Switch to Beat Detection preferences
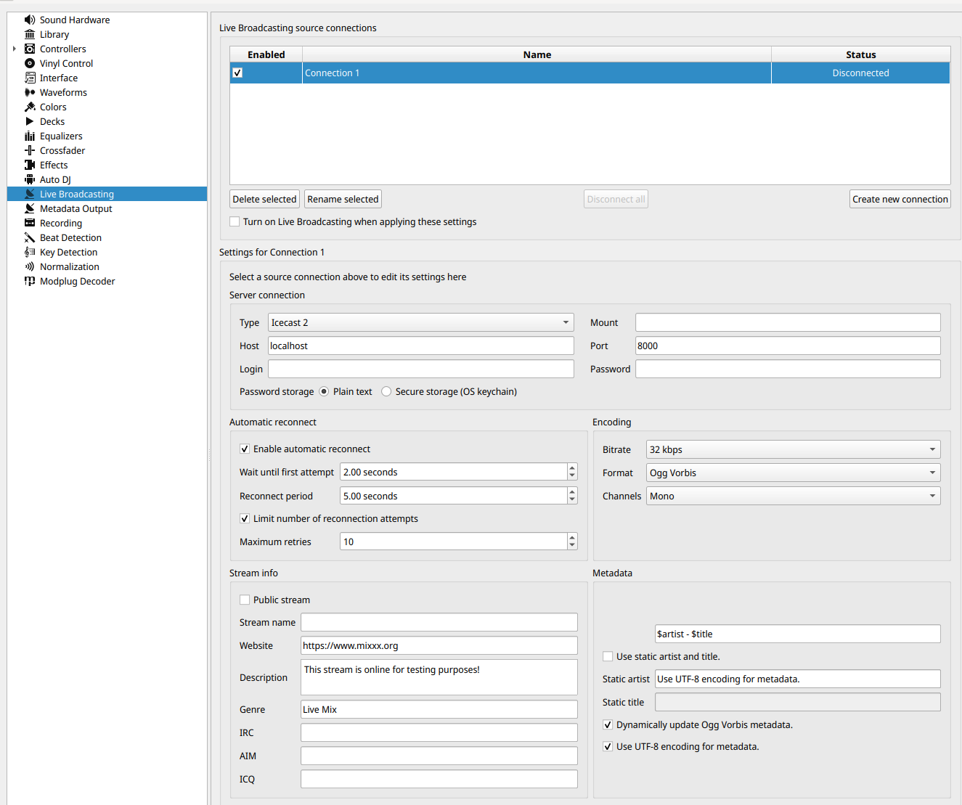The width and height of the screenshot is (962, 805). [70, 237]
